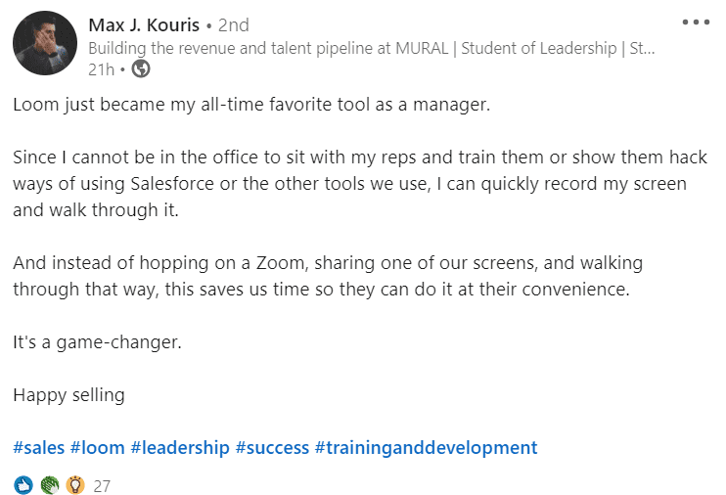Click the paragraph about hopping on Zoom
Viewport: 726px width, 495px height.
328,277
